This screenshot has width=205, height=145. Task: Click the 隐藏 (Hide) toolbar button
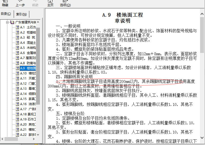point(5,3)
